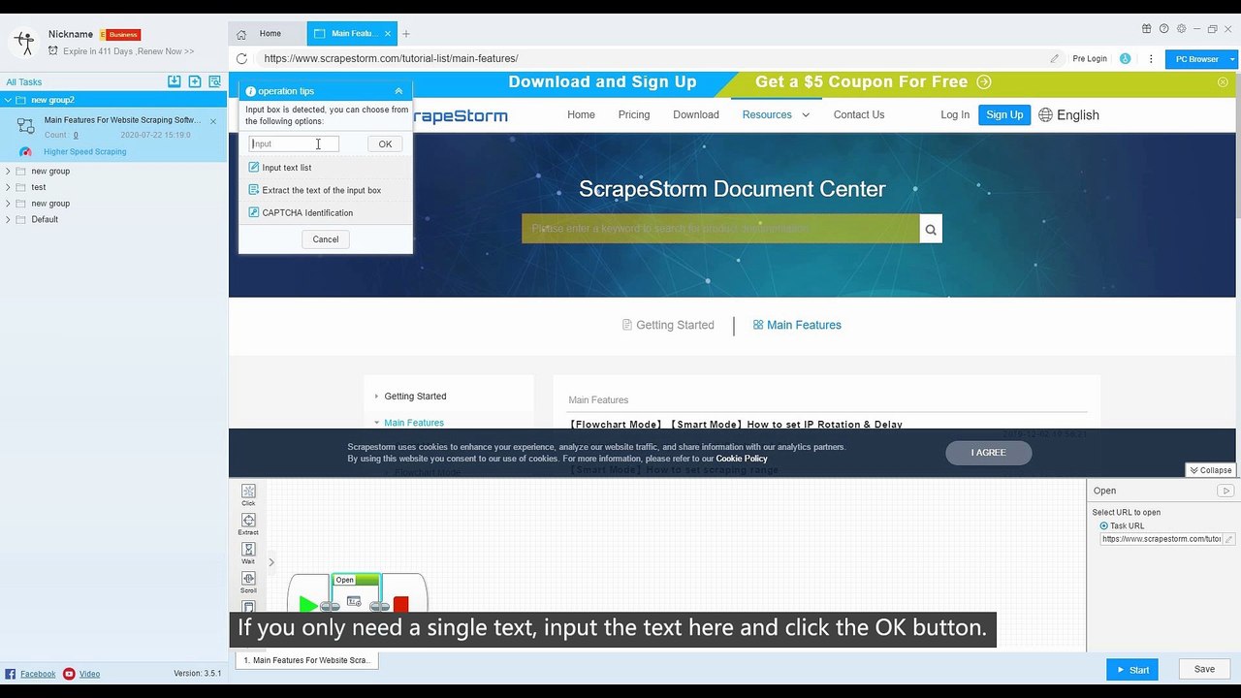Viewport: 1241px width, 698px height.
Task: Dismiss the green coupon banner
Action: click(1223, 82)
